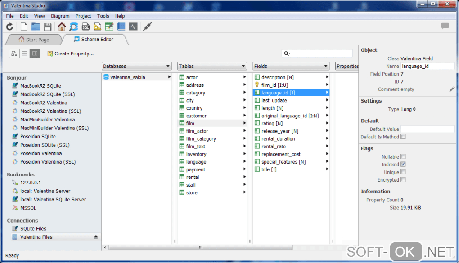Select the rental_rate field
459x263 pixels.
[x=291, y=146]
